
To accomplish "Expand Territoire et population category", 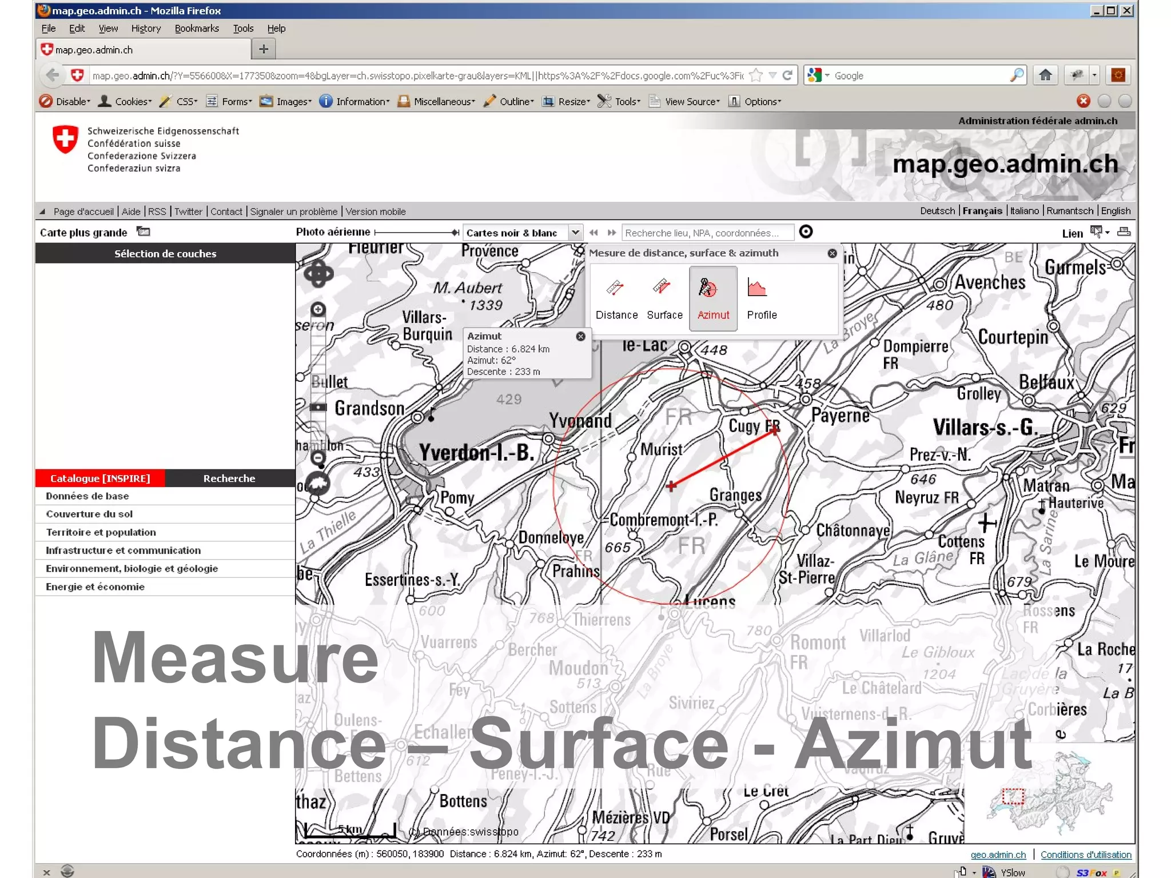I will pyautogui.click(x=165, y=532).
